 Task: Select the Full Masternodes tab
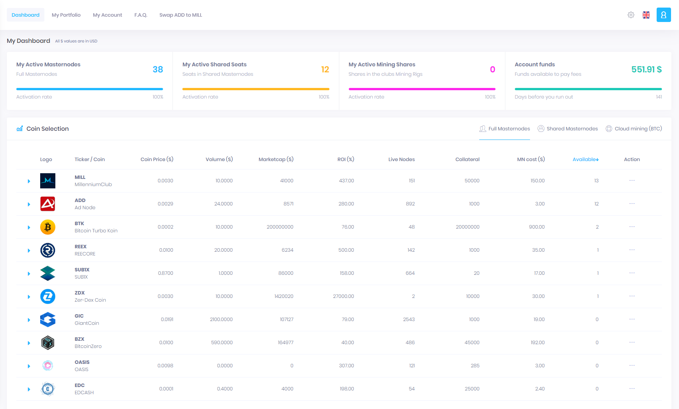click(x=504, y=128)
